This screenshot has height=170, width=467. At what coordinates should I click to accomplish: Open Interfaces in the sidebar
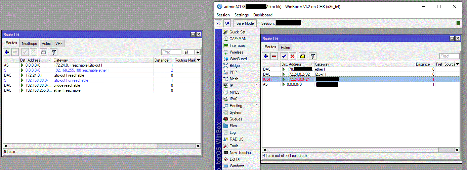[237, 46]
